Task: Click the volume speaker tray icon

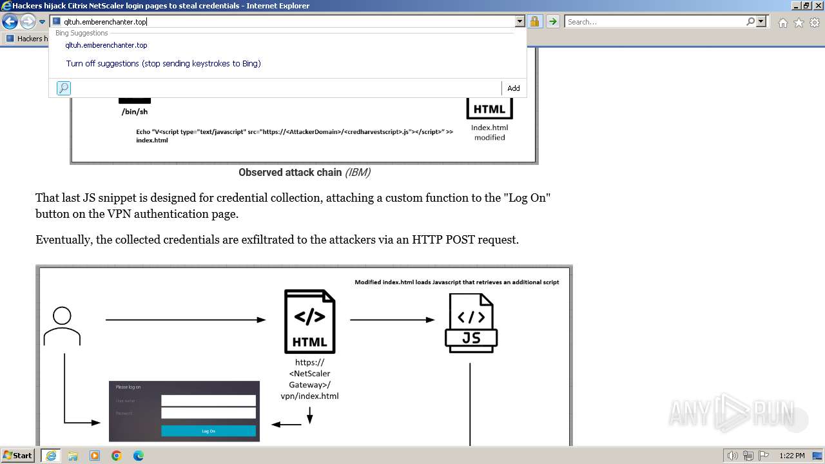Action: 733,456
